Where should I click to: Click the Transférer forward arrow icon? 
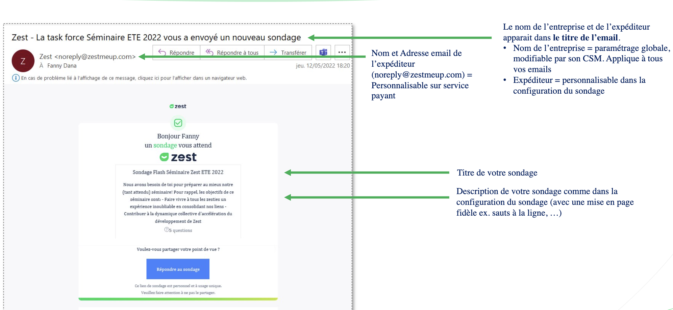(x=273, y=52)
